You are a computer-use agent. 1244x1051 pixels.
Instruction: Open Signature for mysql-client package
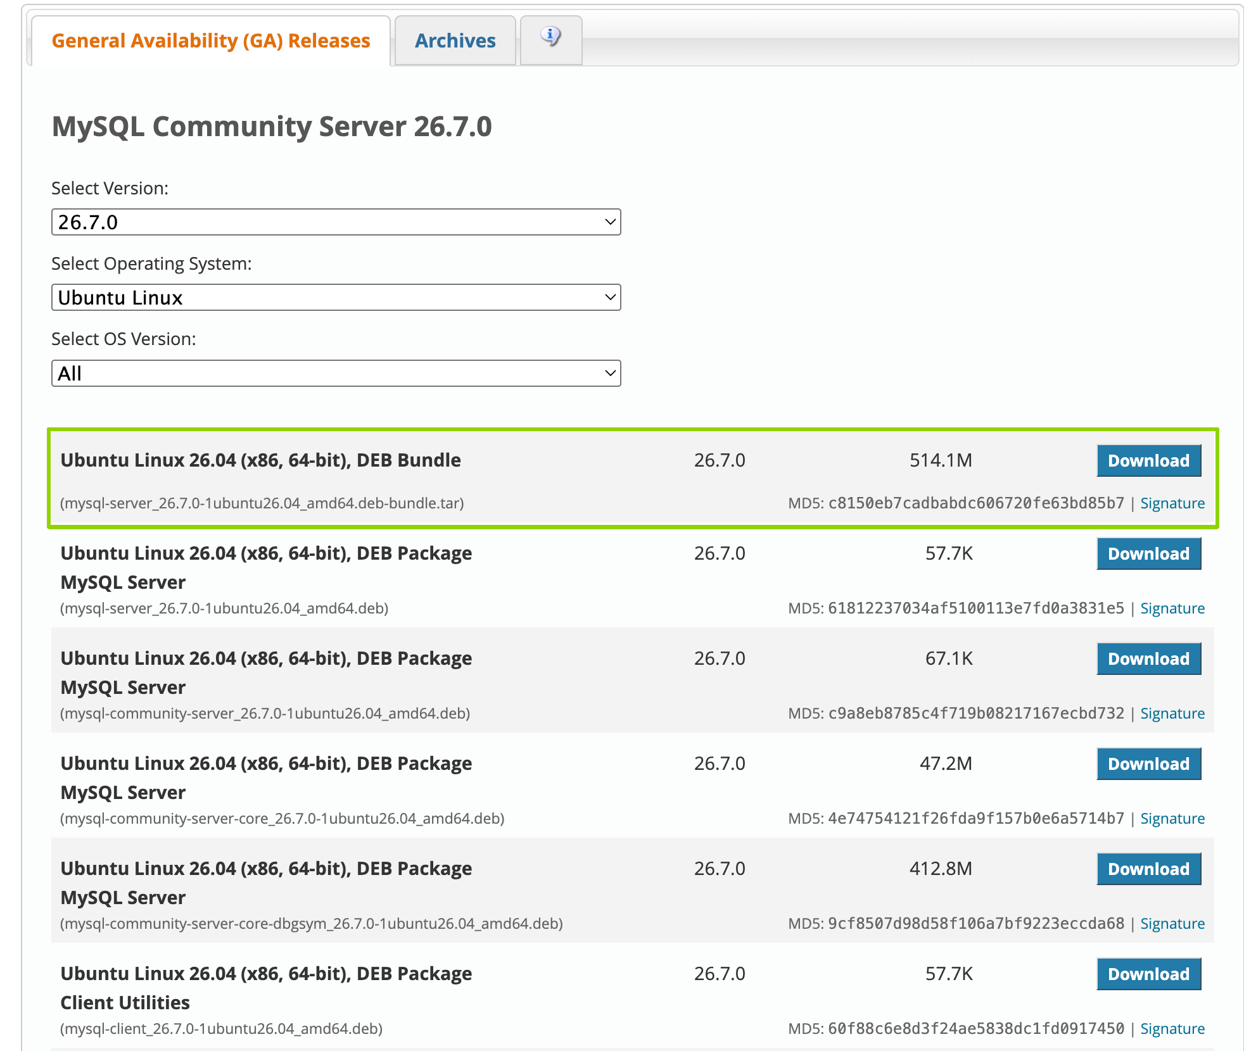tap(1172, 1029)
